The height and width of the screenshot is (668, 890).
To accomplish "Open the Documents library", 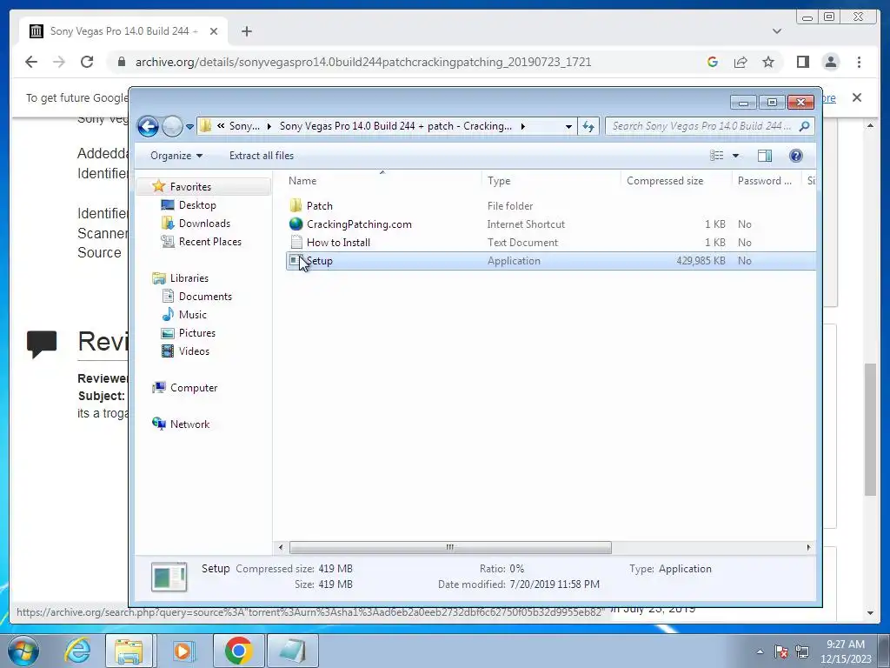I will [205, 297].
